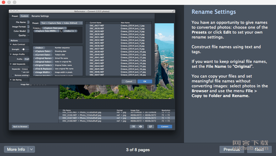The image size is (276, 156).
Task: Select row DSC_0644.NEF in rename list
Action: (x=118, y=66)
